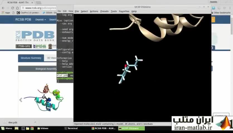Minimize the UCSF Chimera window
Screen dimensions: 233x133
pyautogui.click(x=200, y=7)
